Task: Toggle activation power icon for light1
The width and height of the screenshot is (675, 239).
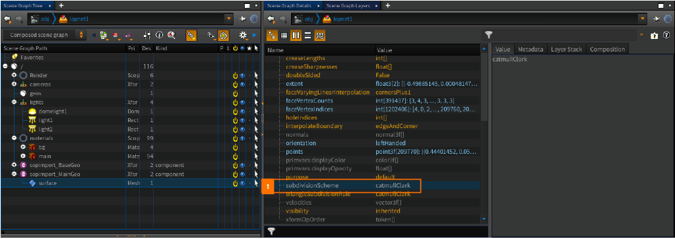Action: pyautogui.click(x=236, y=120)
